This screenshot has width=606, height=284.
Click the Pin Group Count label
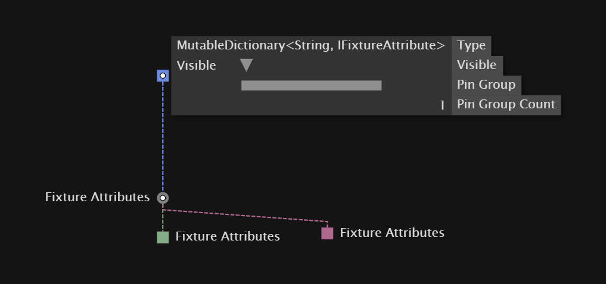(x=506, y=104)
